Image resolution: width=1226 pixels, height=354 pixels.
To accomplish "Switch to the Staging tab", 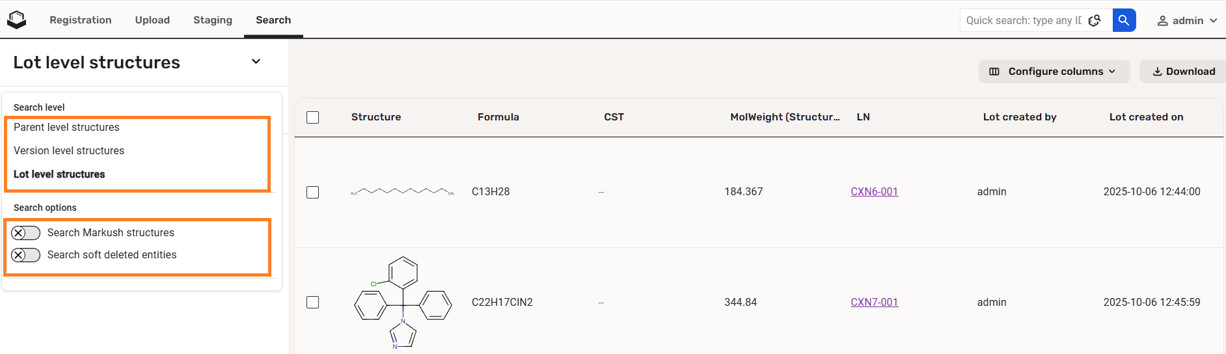I will tap(213, 20).
